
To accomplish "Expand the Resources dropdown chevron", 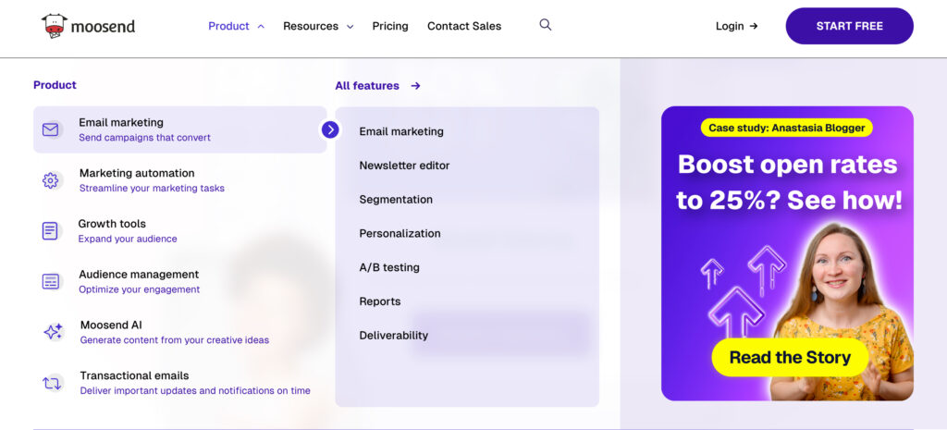I will click(350, 27).
